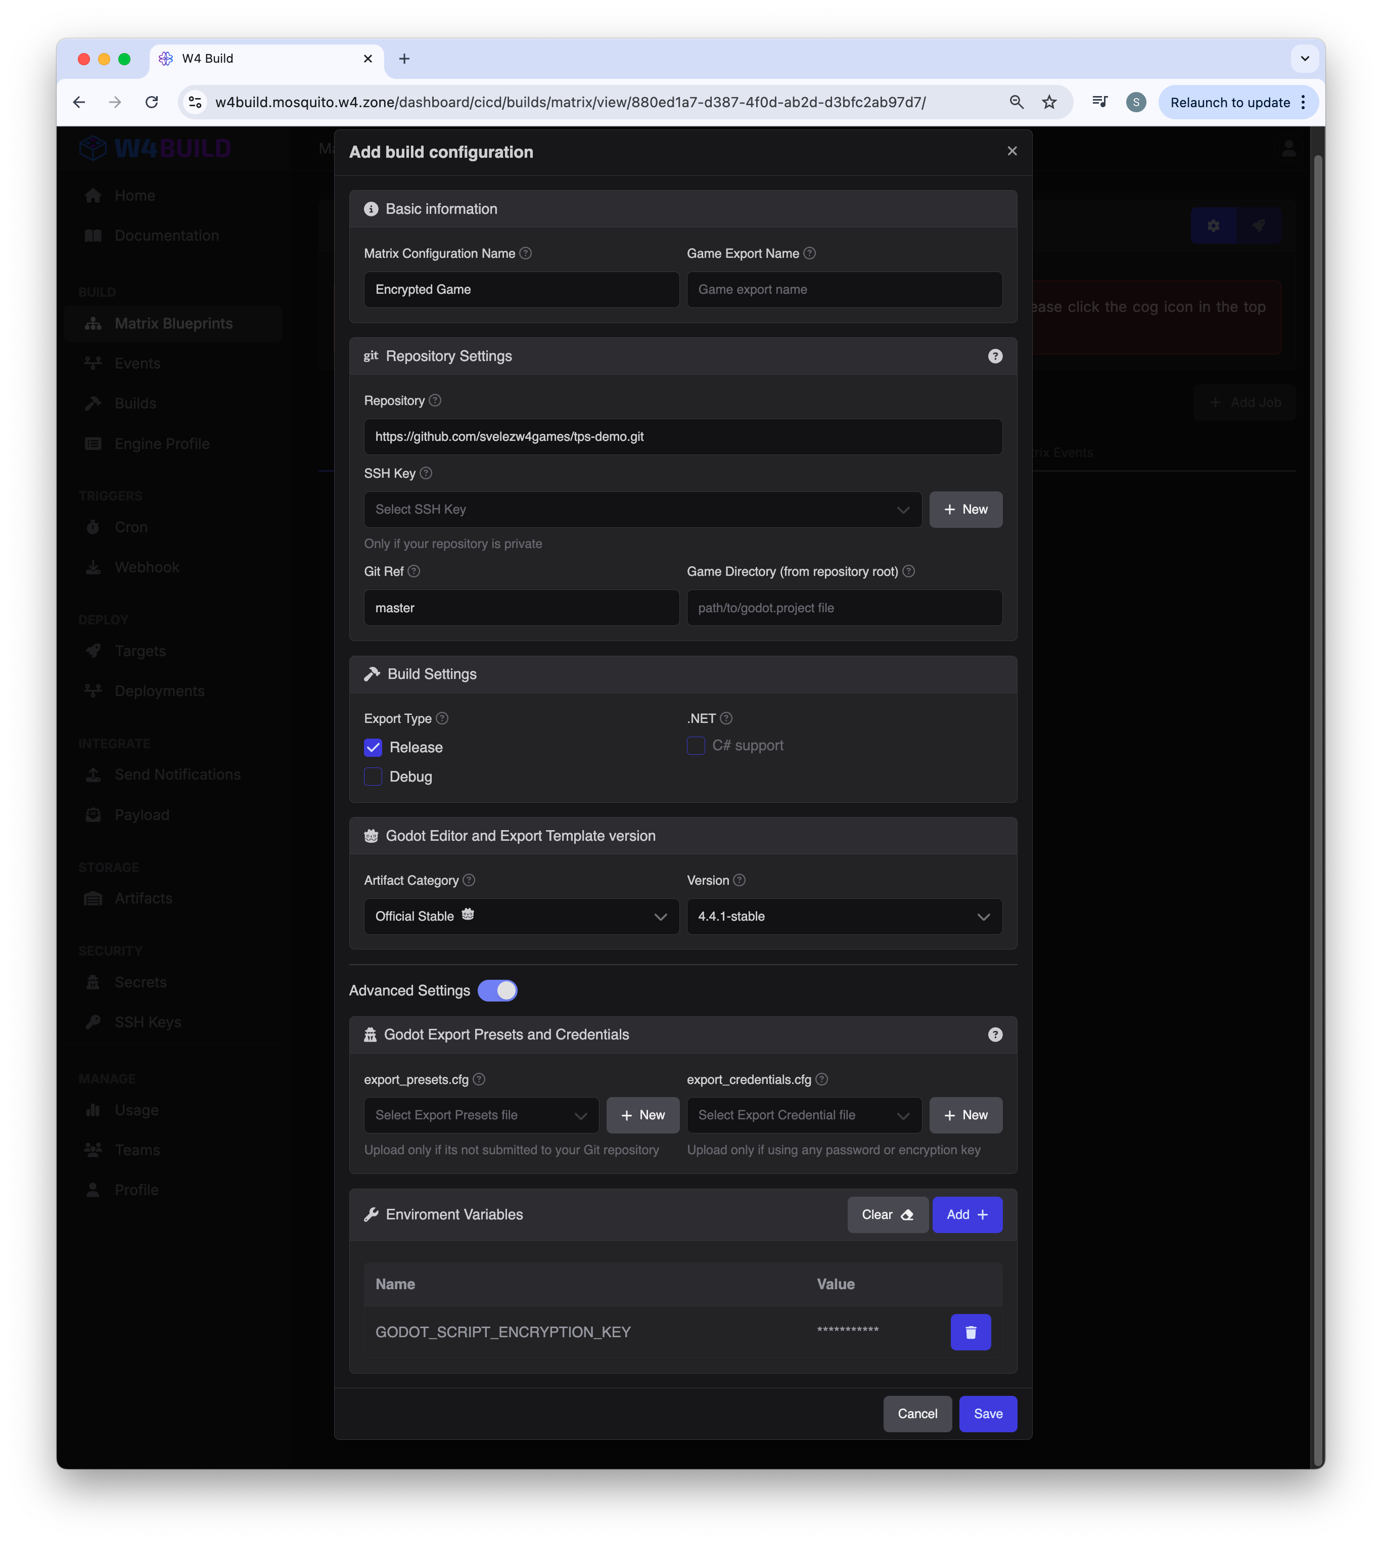The width and height of the screenshot is (1382, 1544).
Task: Uncheck the Release export type checkbox
Action: (x=373, y=747)
